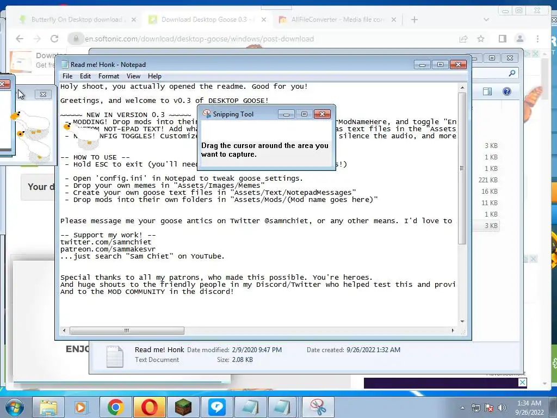Go forward in Chrome browser

tap(37, 39)
